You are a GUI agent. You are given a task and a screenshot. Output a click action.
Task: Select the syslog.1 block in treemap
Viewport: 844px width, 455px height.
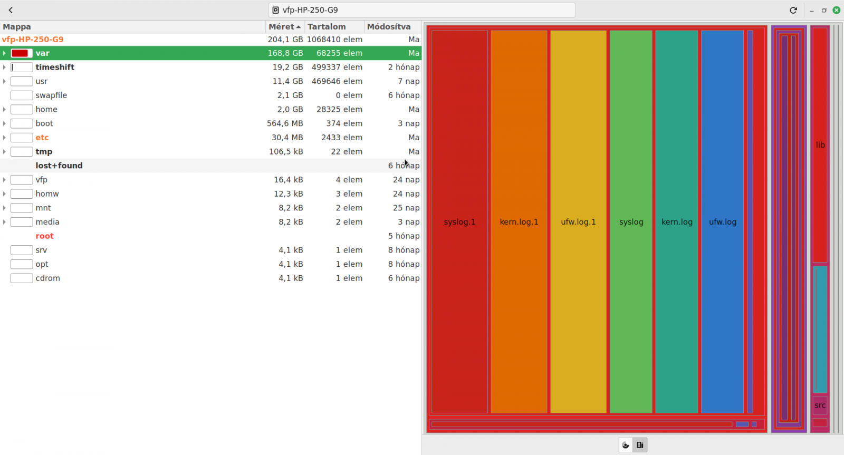459,222
